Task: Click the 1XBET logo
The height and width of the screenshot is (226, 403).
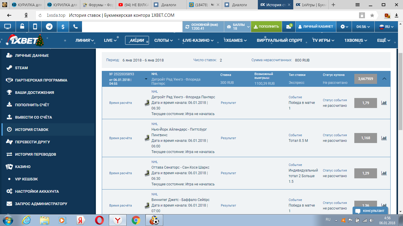Action: click(25, 40)
